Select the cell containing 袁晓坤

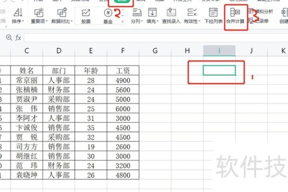(26, 175)
